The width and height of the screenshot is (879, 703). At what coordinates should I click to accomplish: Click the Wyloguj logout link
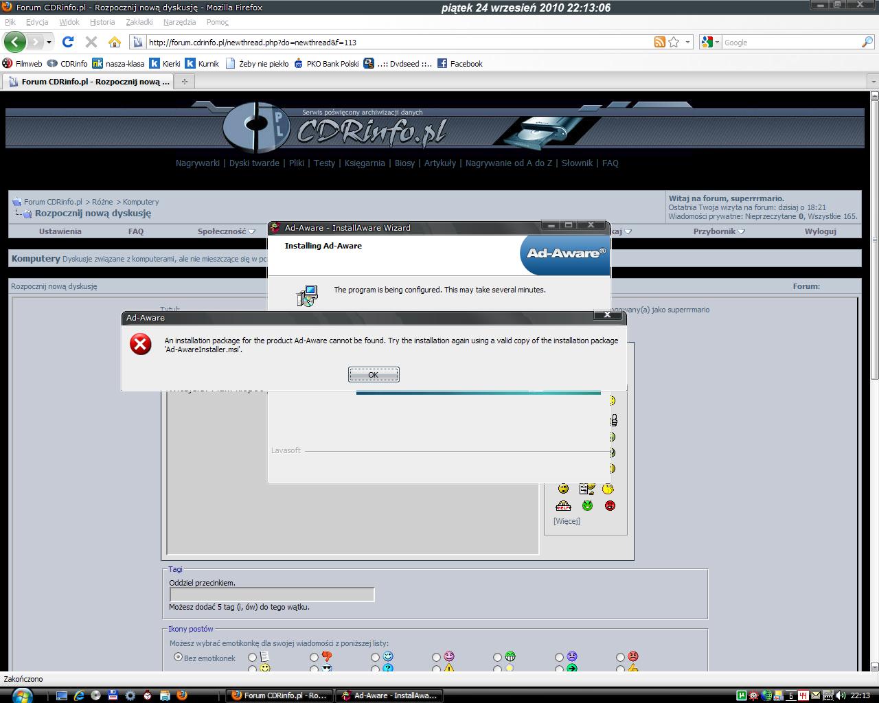tap(821, 231)
